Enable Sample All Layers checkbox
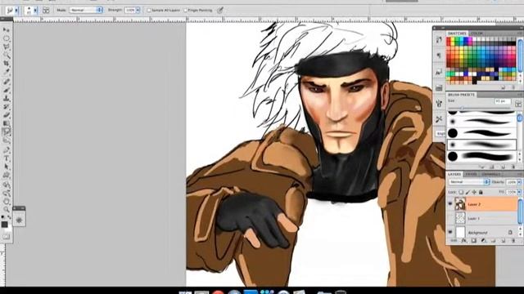The width and height of the screenshot is (524, 294). coord(149,11)
